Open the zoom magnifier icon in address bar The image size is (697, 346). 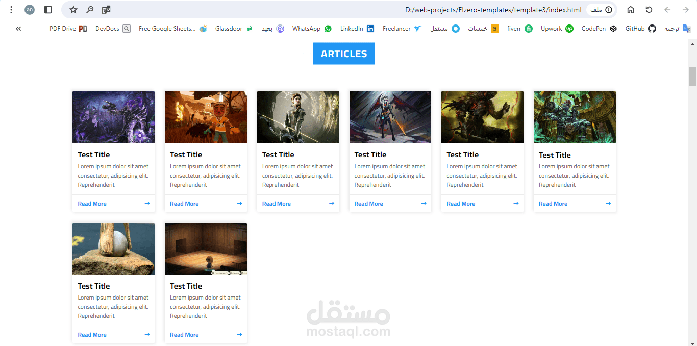pyautogui.click(x=90, y=10)
